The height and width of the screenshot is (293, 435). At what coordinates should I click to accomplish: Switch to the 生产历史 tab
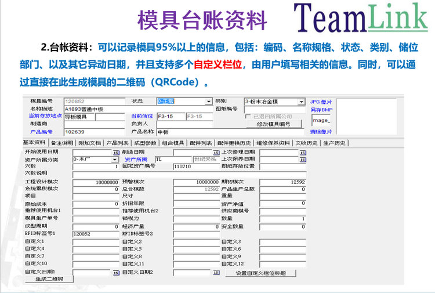(334, 143)
